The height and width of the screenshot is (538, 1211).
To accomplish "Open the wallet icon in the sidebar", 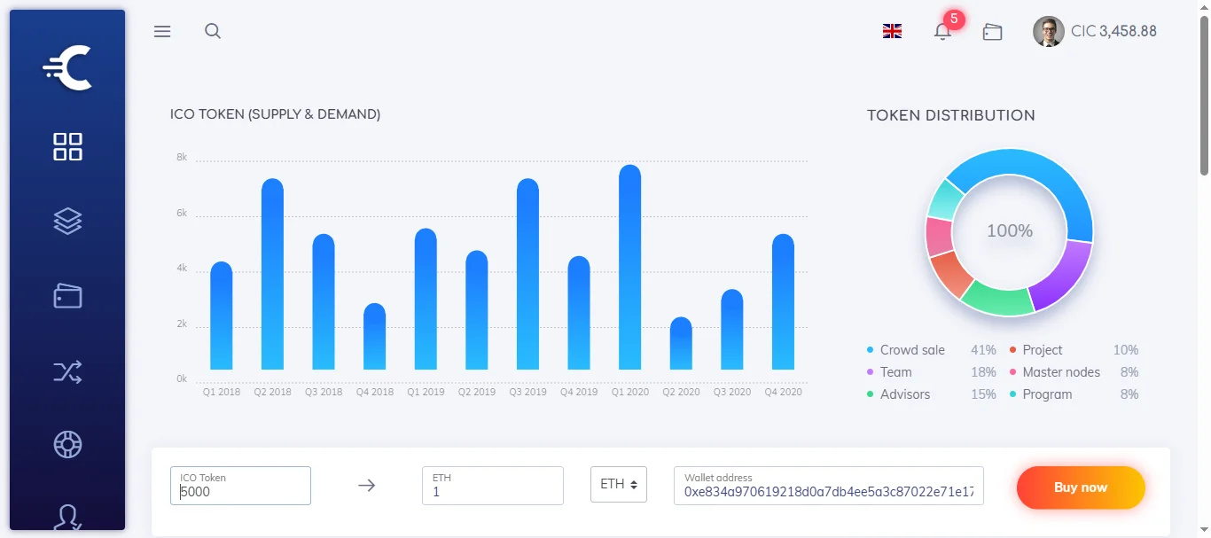I will pyautogui.click(x=66, y=296).
